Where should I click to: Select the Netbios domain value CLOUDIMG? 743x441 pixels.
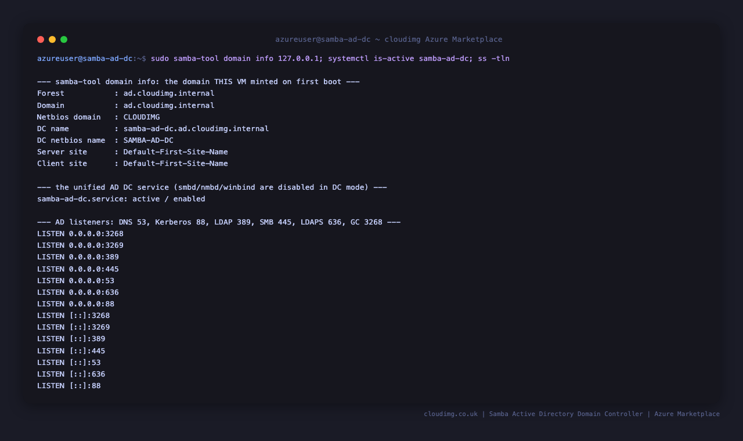142,117
